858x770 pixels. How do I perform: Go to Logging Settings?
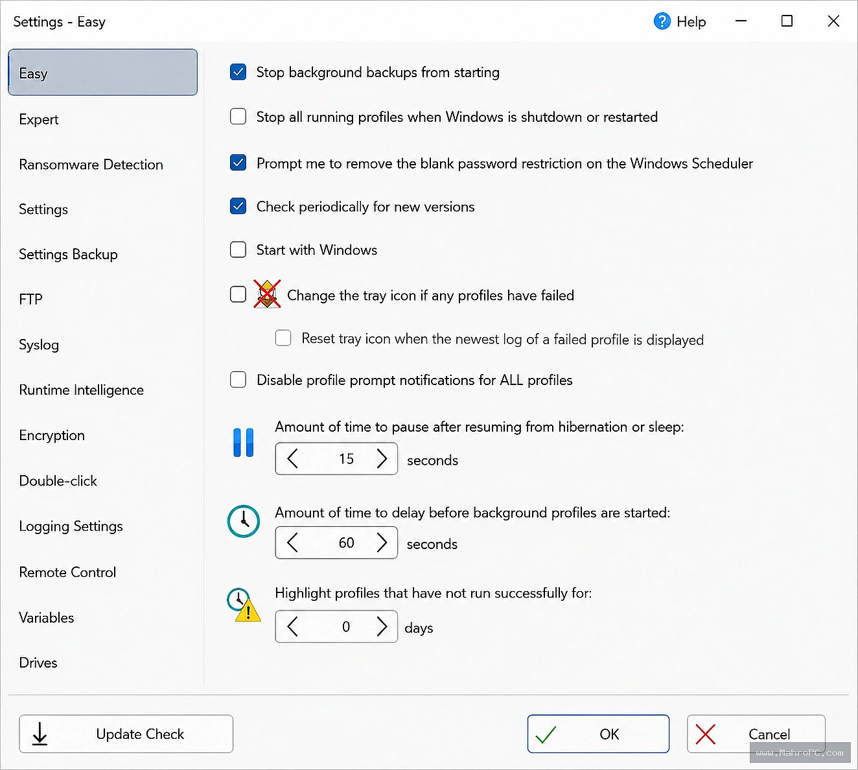click(71, 526)
